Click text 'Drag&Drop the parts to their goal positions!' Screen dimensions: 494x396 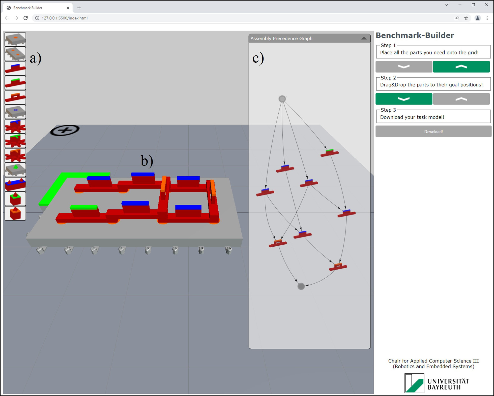coord(431,85)
